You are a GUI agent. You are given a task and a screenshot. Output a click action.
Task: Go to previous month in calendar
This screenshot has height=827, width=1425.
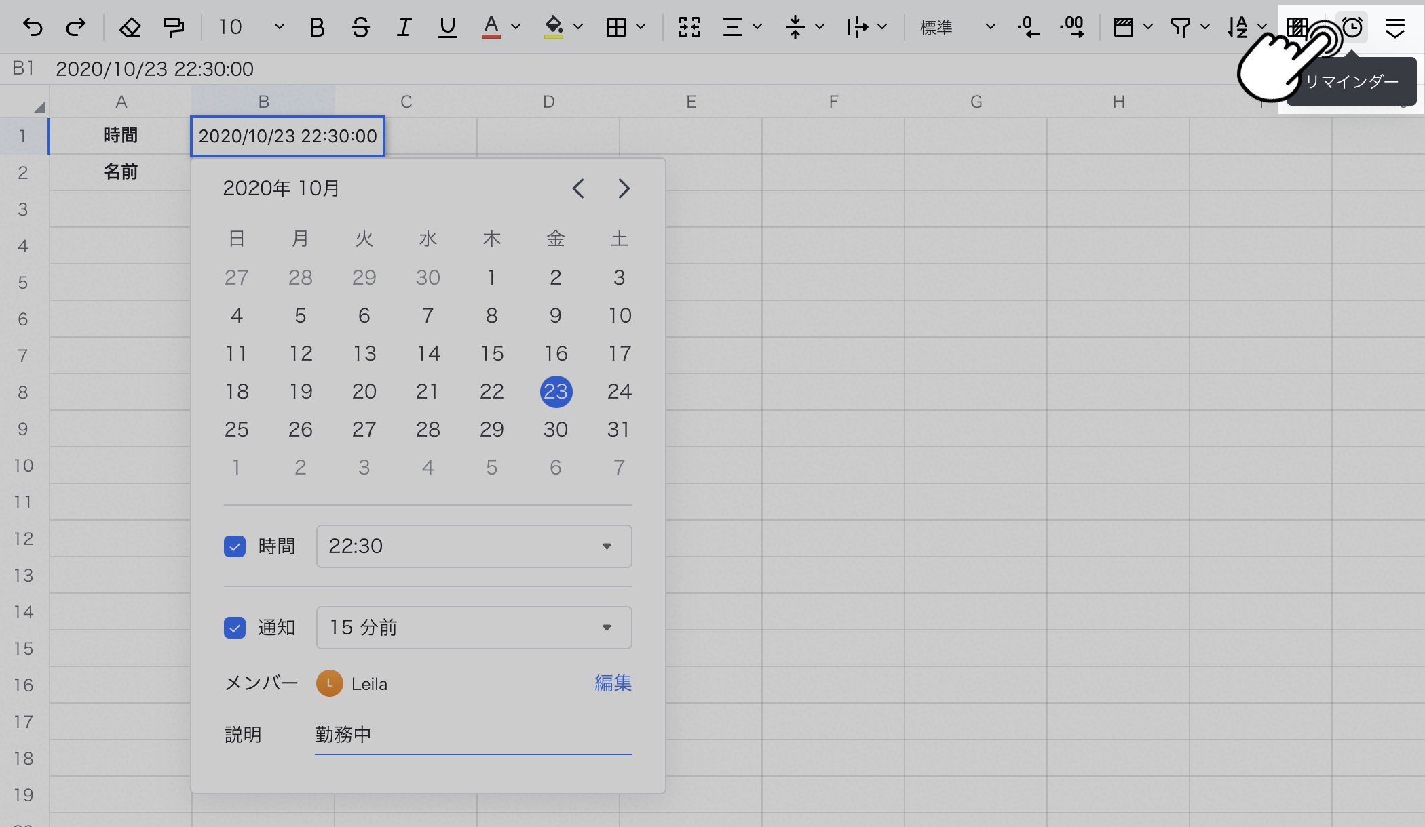pyautogui.click(x=578, y=188)
